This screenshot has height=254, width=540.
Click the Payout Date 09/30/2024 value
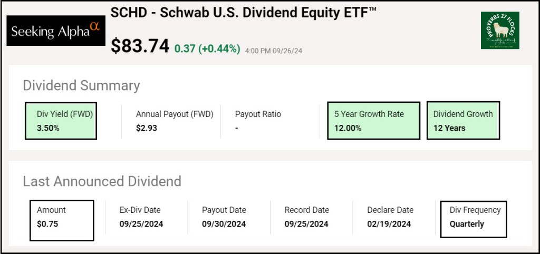(224, 224)
